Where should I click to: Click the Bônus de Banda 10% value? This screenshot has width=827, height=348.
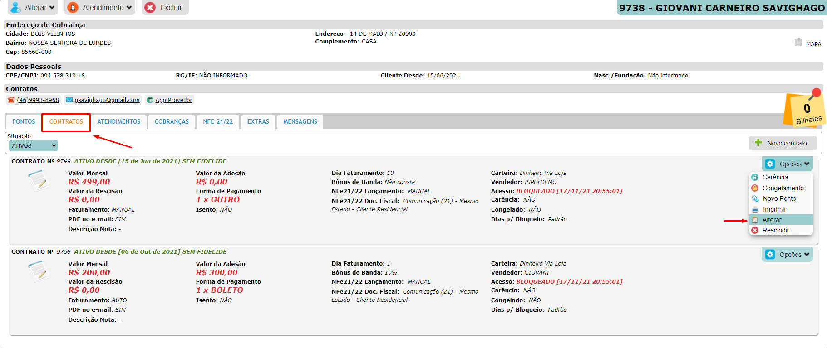tap(391, 273)
